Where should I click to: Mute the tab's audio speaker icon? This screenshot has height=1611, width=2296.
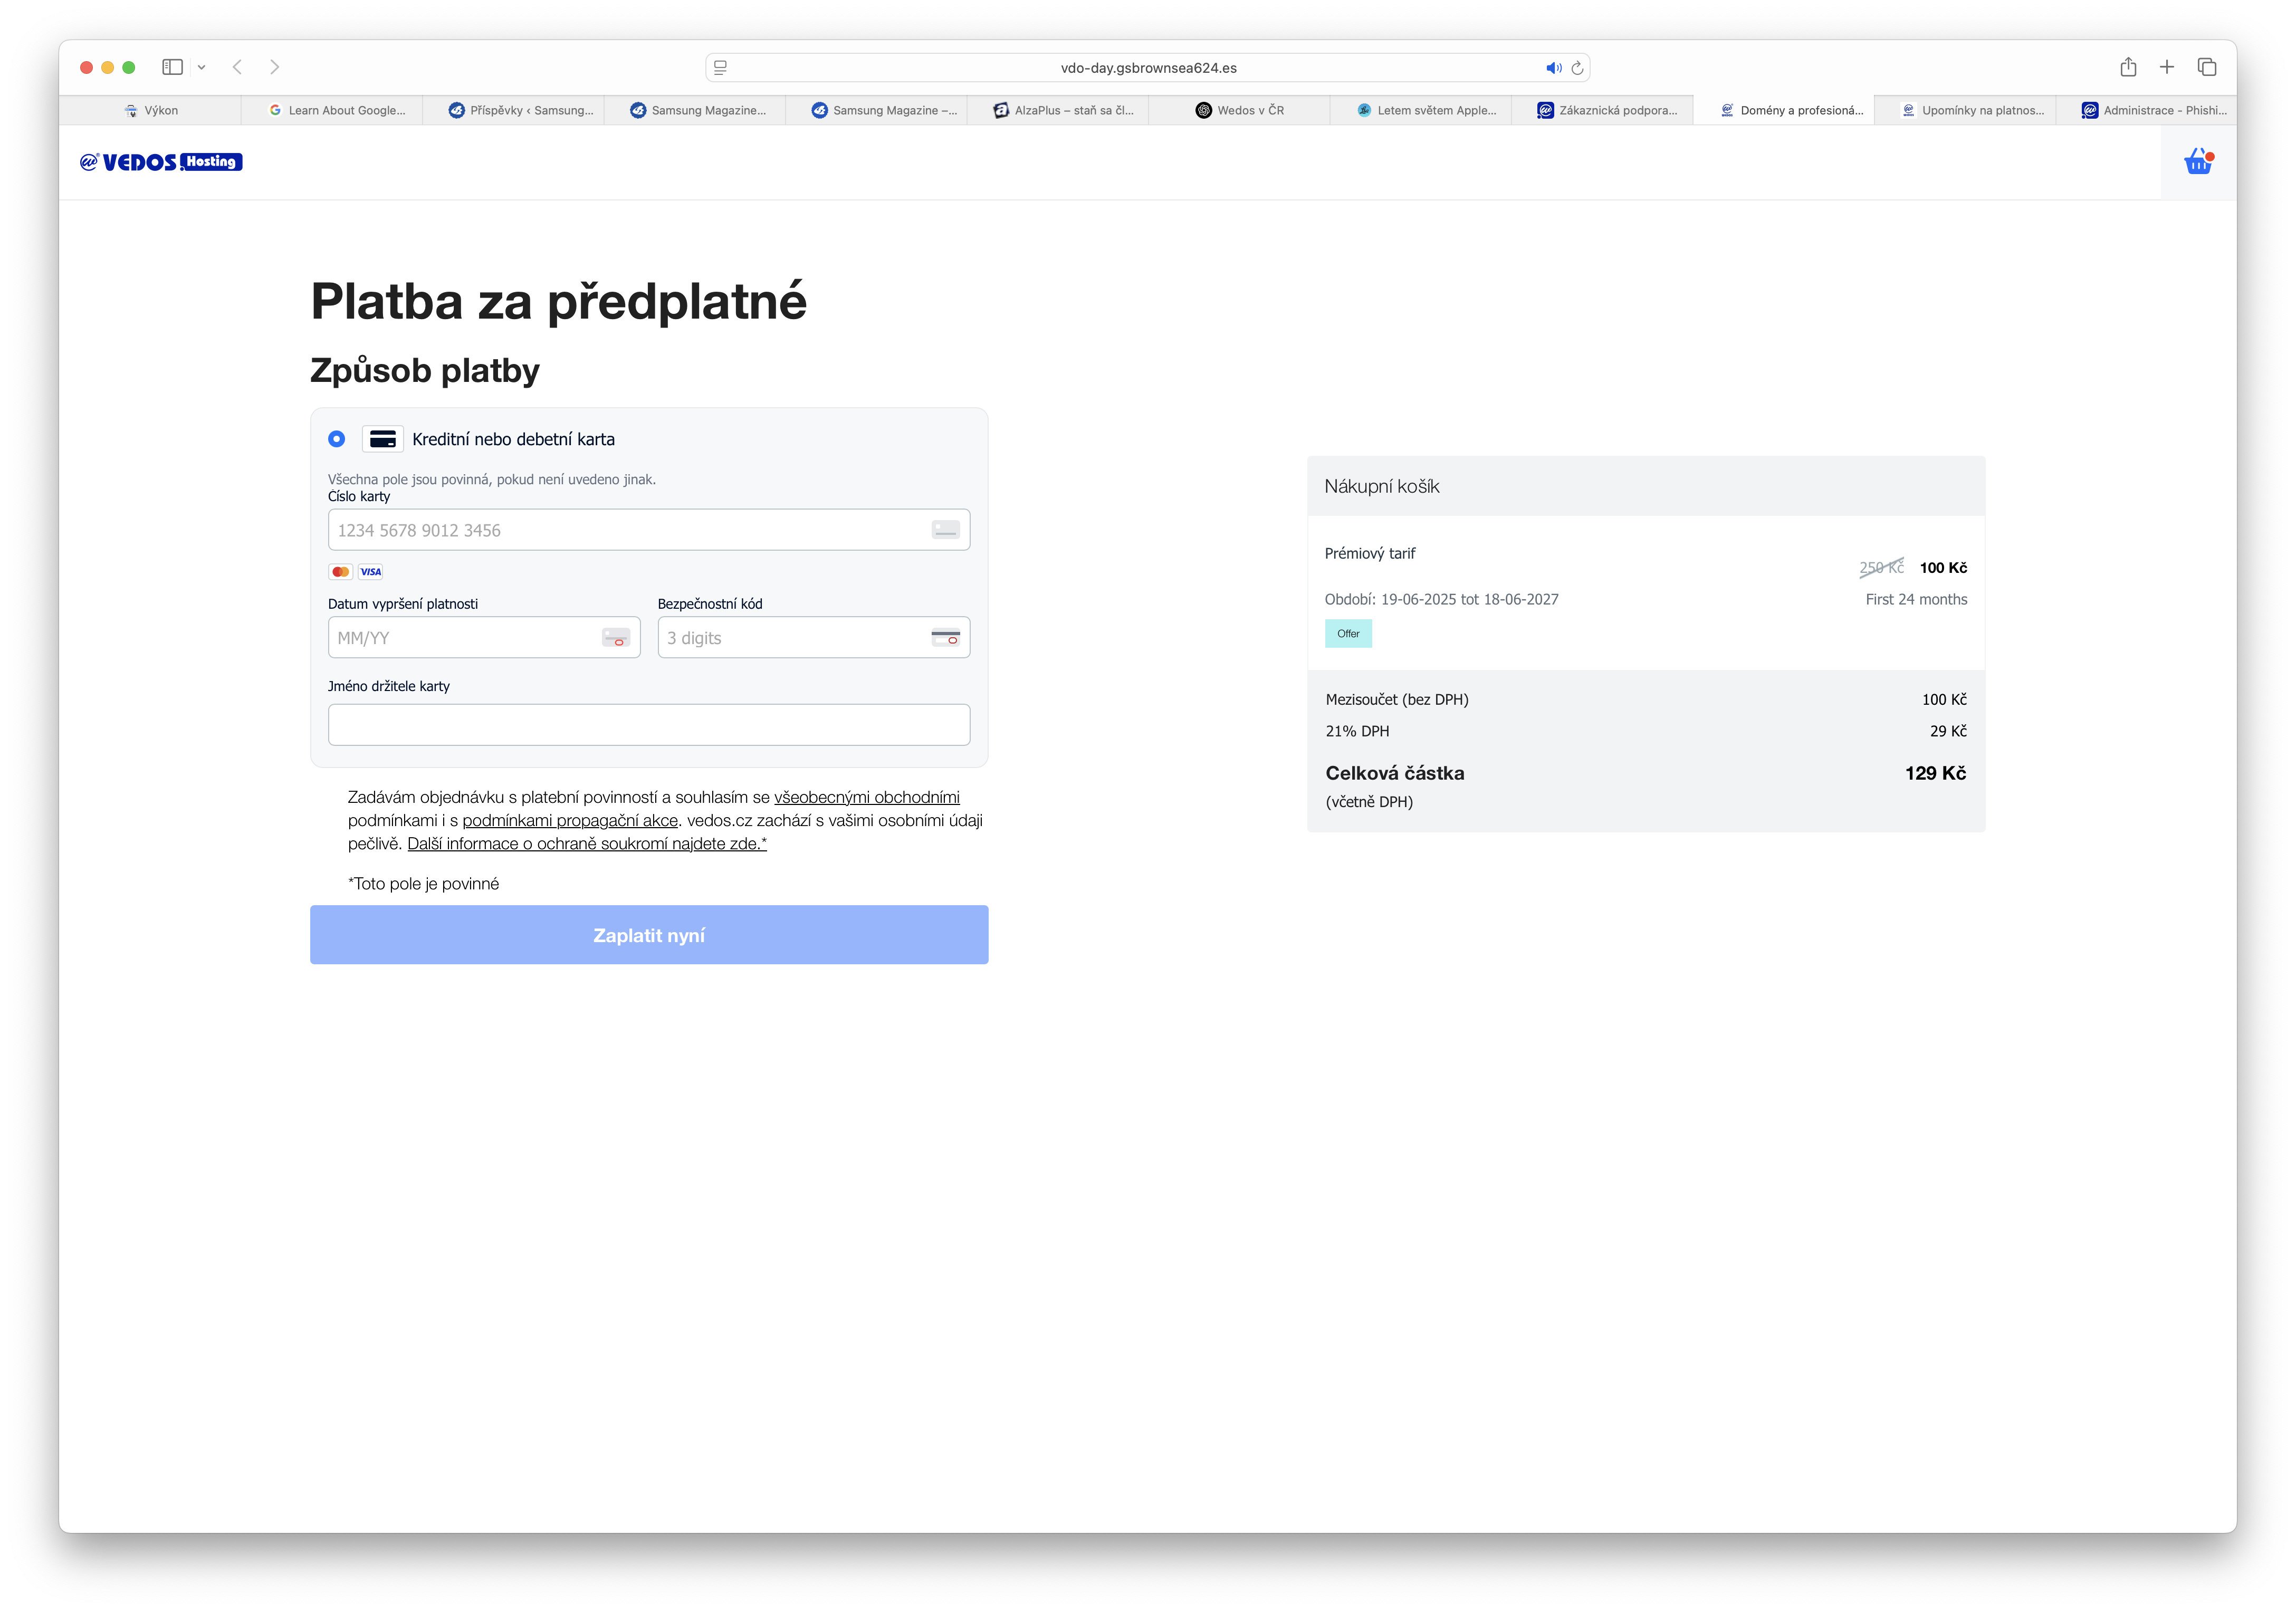pos(1553,68)
